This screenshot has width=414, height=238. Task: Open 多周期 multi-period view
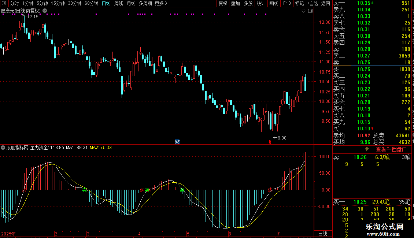click(x=145, y=3)
